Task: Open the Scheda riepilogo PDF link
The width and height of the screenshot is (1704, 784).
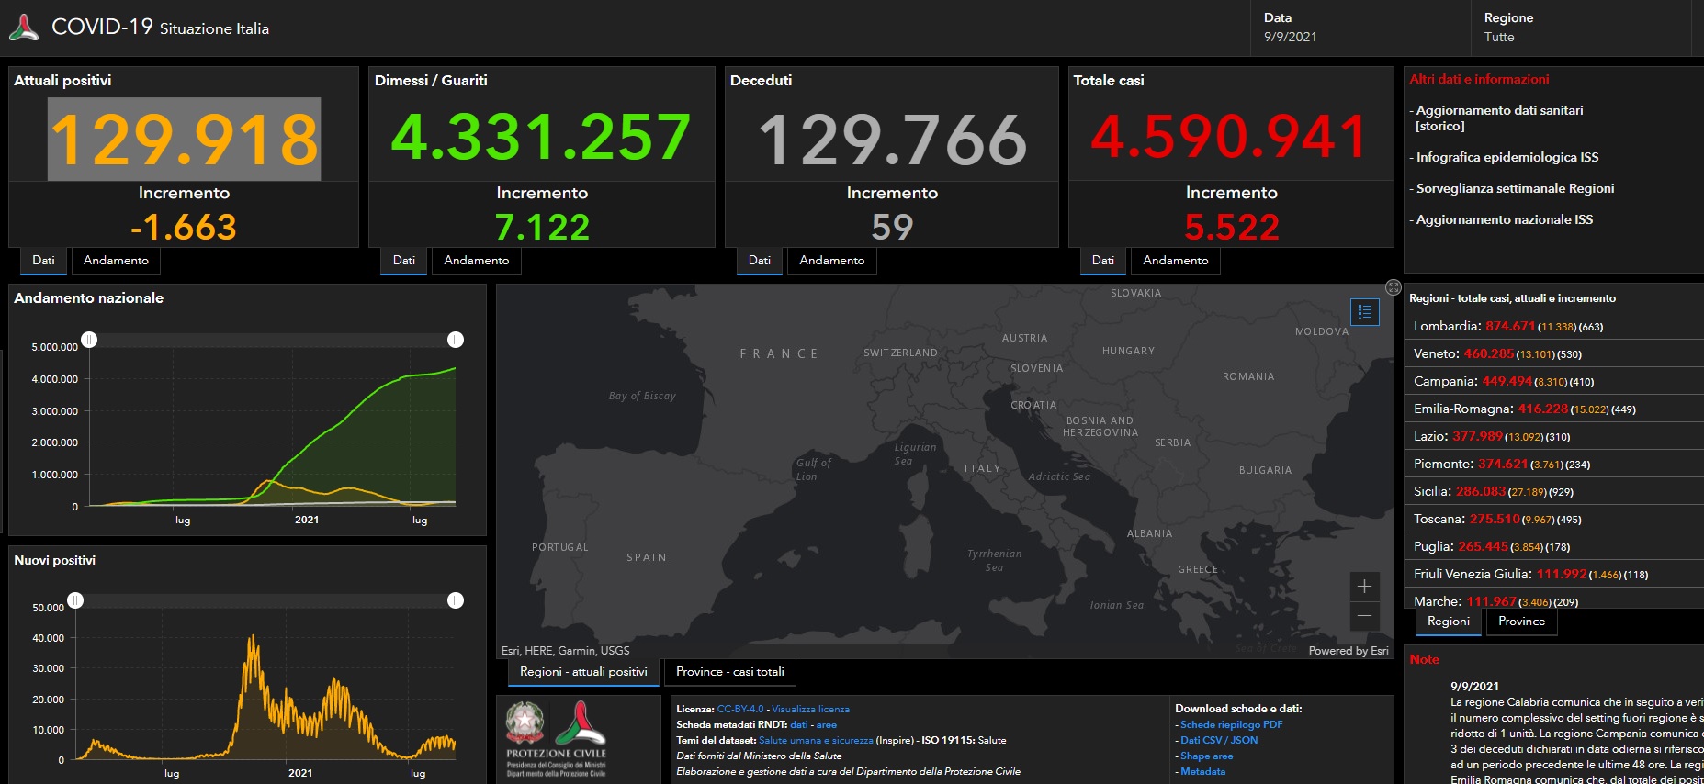Action: [1231, 724]
